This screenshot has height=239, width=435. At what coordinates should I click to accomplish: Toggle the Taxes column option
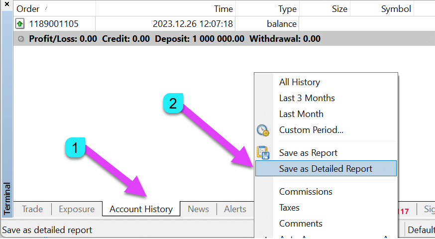tap(289, 208)
